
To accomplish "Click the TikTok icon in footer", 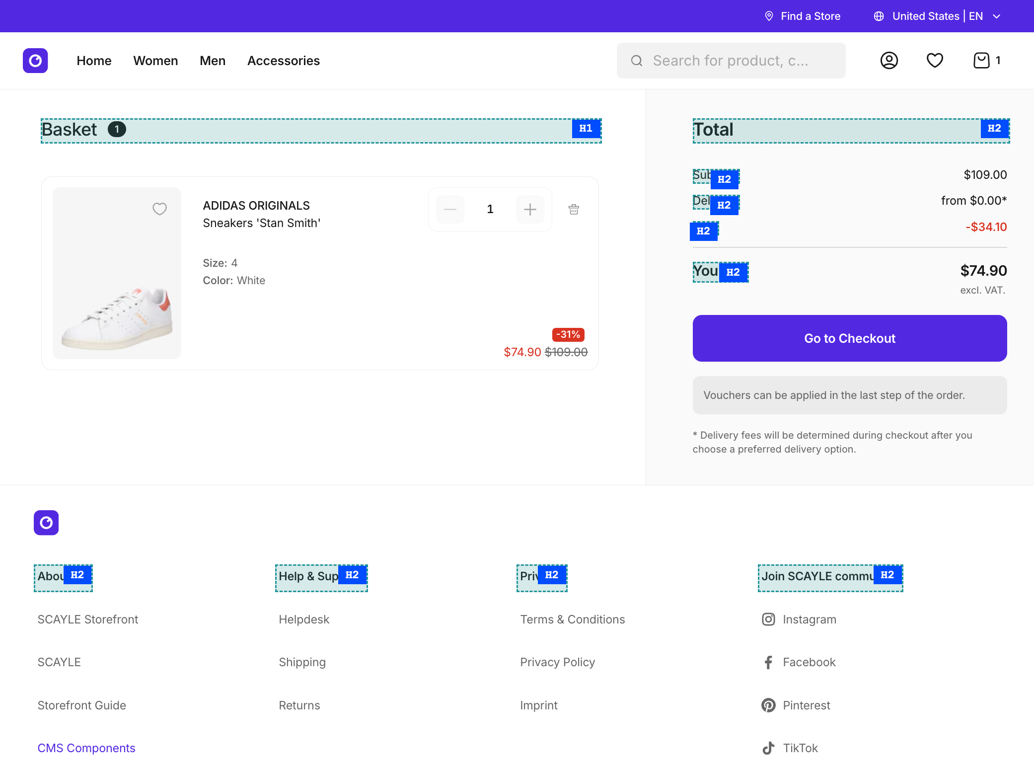I will [x=768, y=748].
